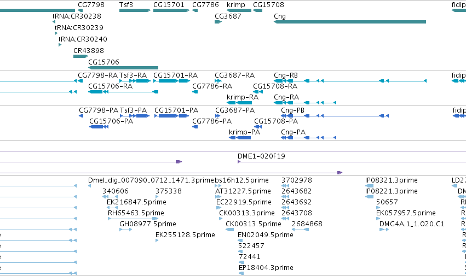Screen dimensions: 466x276
Task: Select the CG15708-RA transcript label
Action: (275, 86)
